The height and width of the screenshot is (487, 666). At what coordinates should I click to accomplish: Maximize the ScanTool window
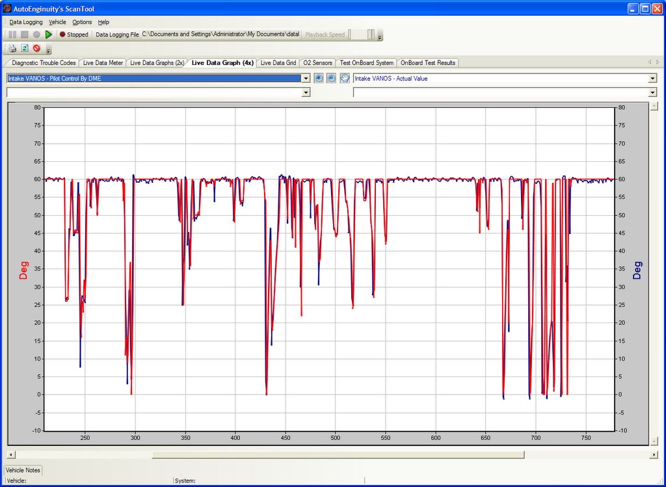tap(645, 8)
